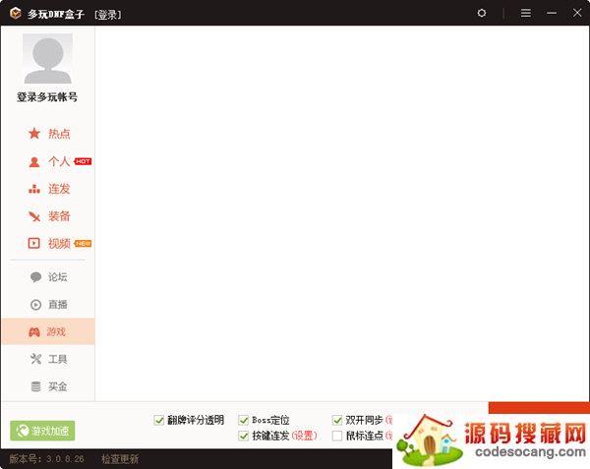Screen dimensions: 590x469
Task: Click the person icon beside 个人
Action: [34, 161]
